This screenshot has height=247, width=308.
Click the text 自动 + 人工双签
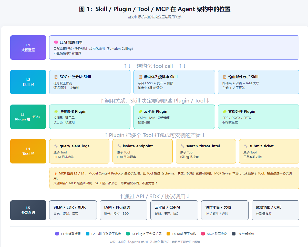(x=234, y=88)
